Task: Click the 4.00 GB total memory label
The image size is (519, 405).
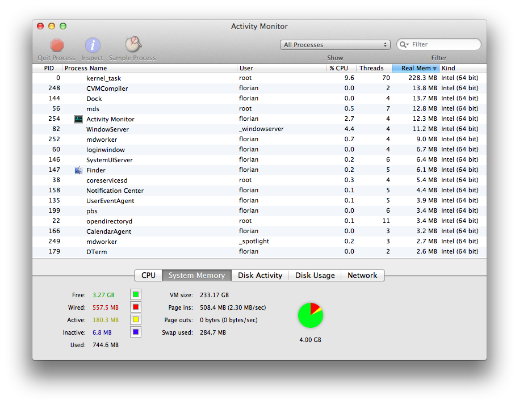Action: coord(310,340)
